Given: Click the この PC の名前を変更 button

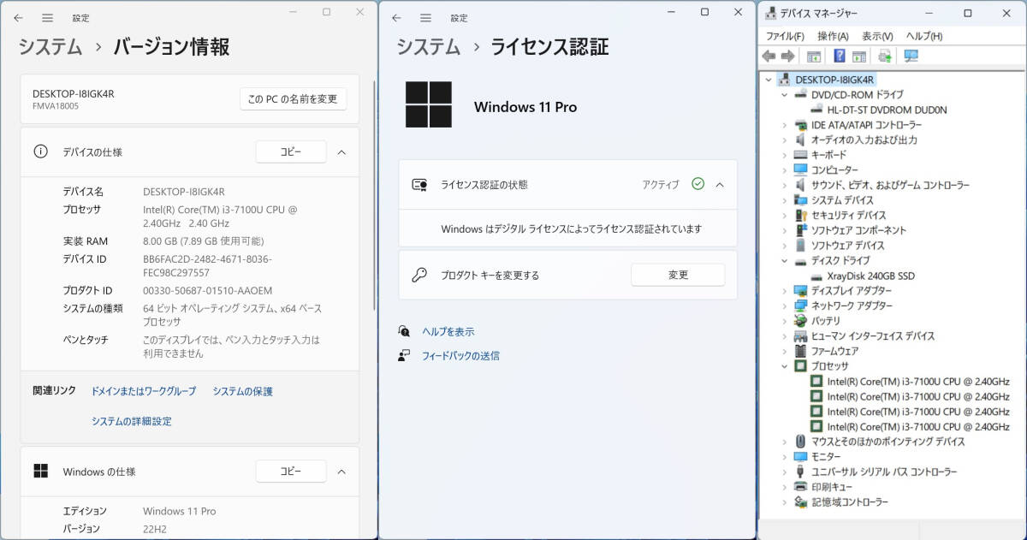Looking at the screenshot, I should click(x=293, y=98).
